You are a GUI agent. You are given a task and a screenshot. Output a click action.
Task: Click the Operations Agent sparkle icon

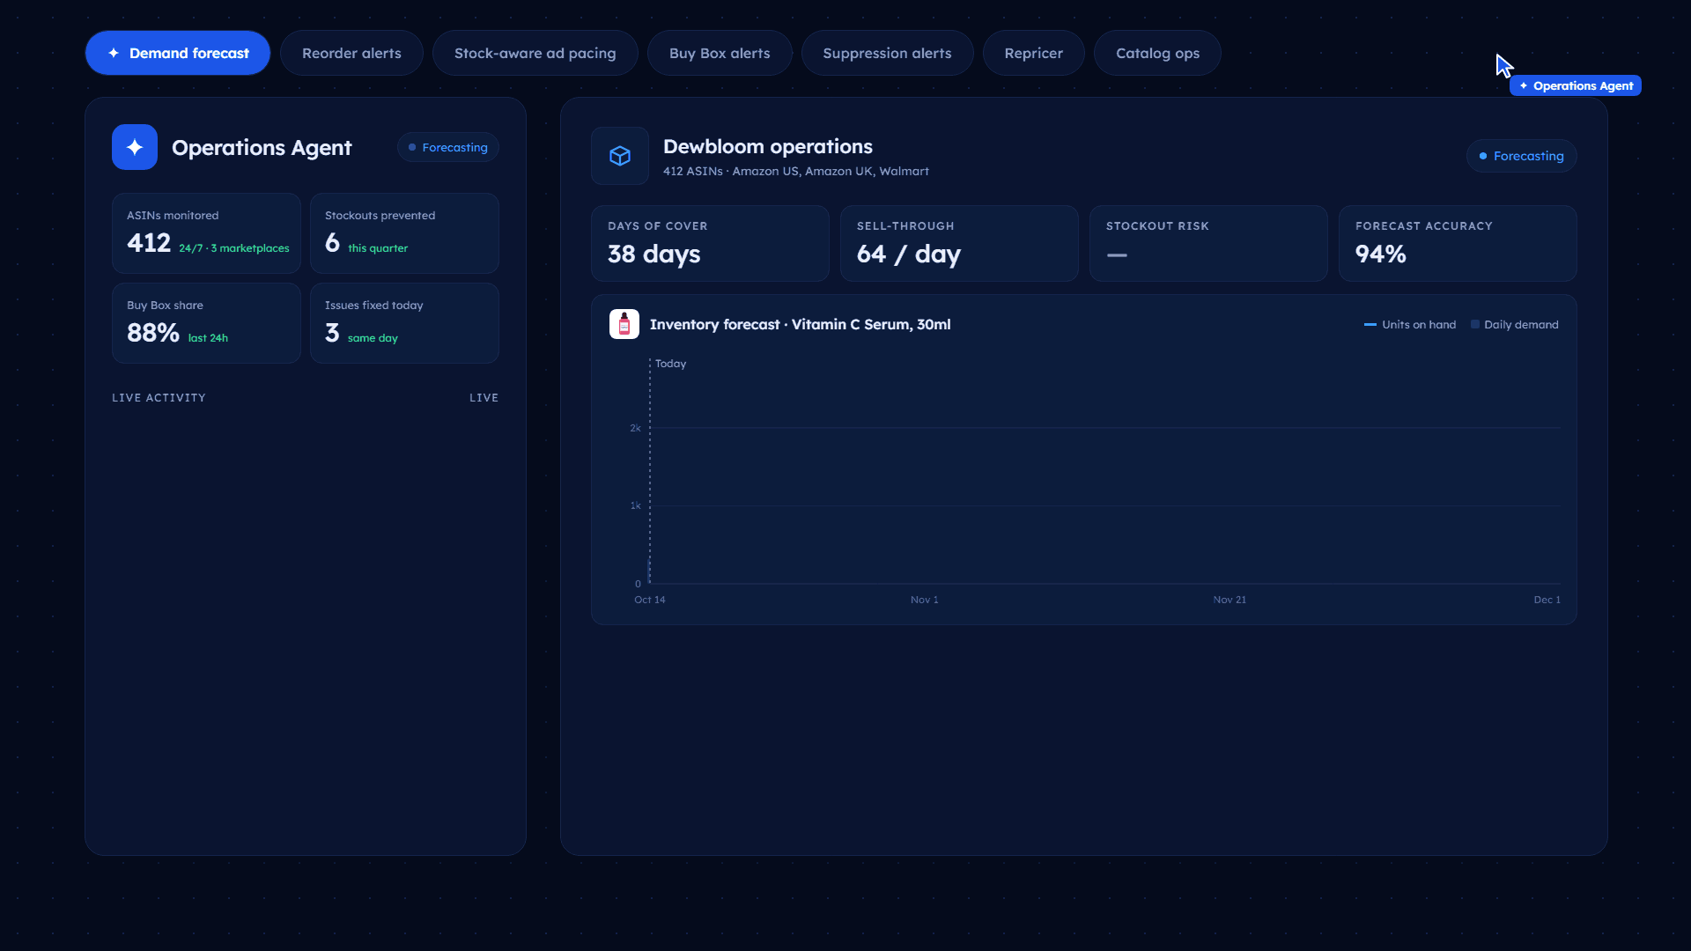tap(135, 147)
